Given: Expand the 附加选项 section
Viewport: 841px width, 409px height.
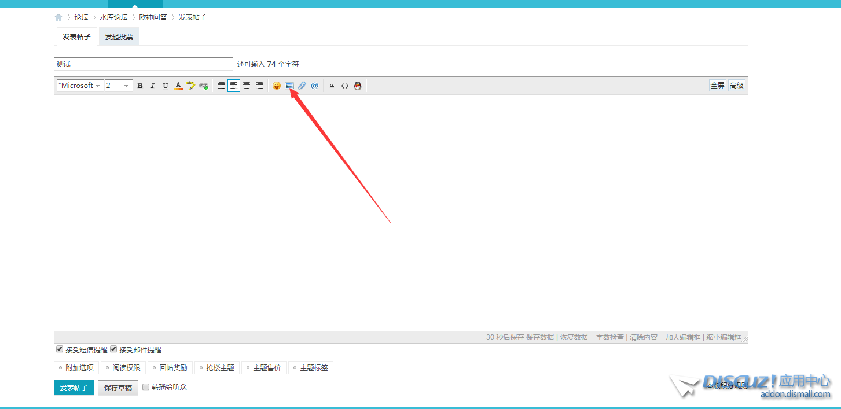Looking at the screenshot, I should pyautogui.click(x=76, y=368).
